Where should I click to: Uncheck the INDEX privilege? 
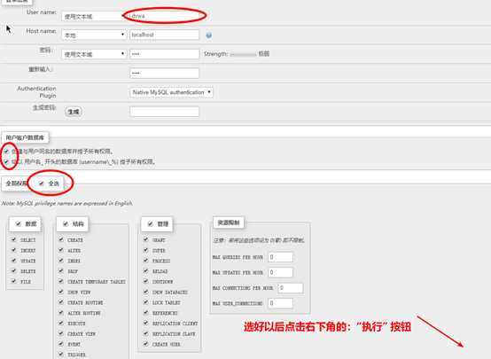point(61,261)
